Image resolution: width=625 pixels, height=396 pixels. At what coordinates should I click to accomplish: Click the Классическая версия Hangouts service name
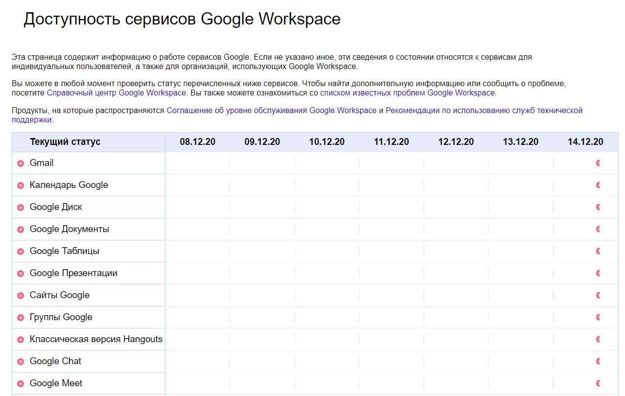pos(96,339)
